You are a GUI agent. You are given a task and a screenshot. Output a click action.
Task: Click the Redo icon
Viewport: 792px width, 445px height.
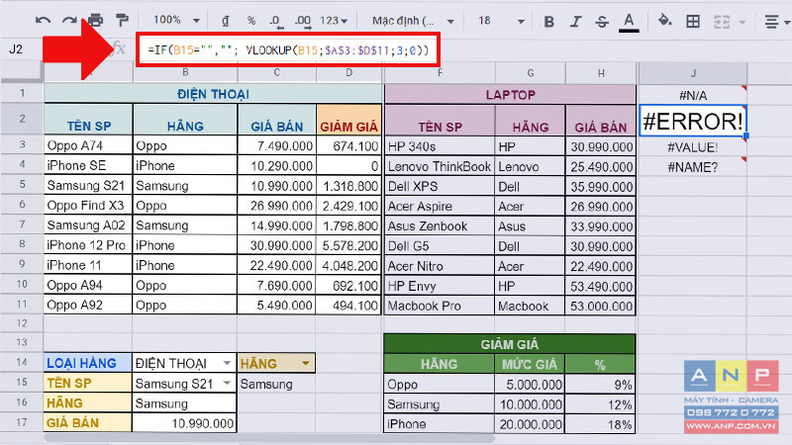tap(69, 21)
